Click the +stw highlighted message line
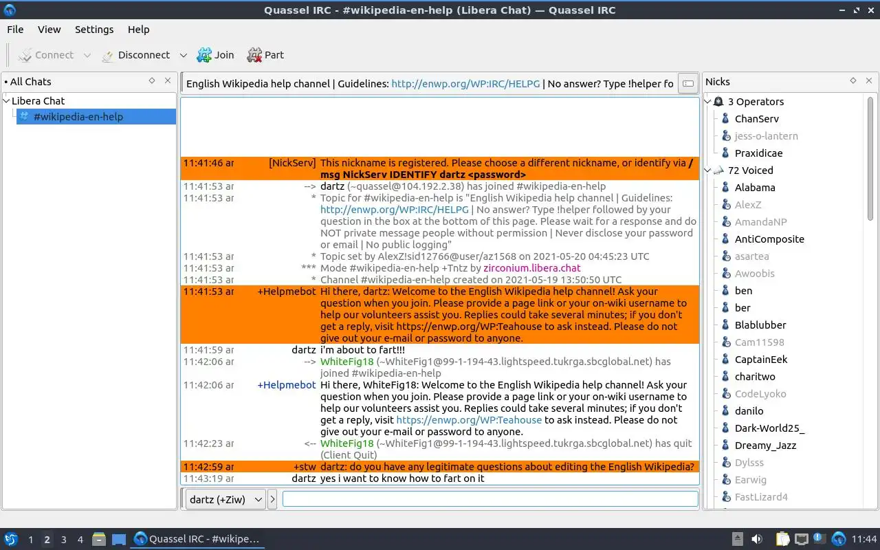Viewport: 880px width, 550px height. 440,467
